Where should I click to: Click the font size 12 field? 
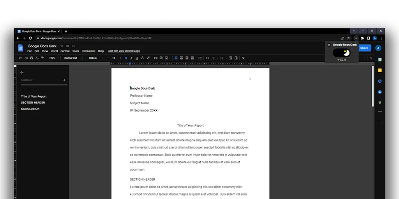(114, 58)
